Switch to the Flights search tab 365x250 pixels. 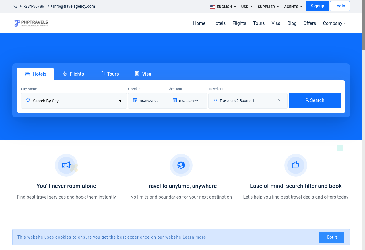click(x=73, y=74)
